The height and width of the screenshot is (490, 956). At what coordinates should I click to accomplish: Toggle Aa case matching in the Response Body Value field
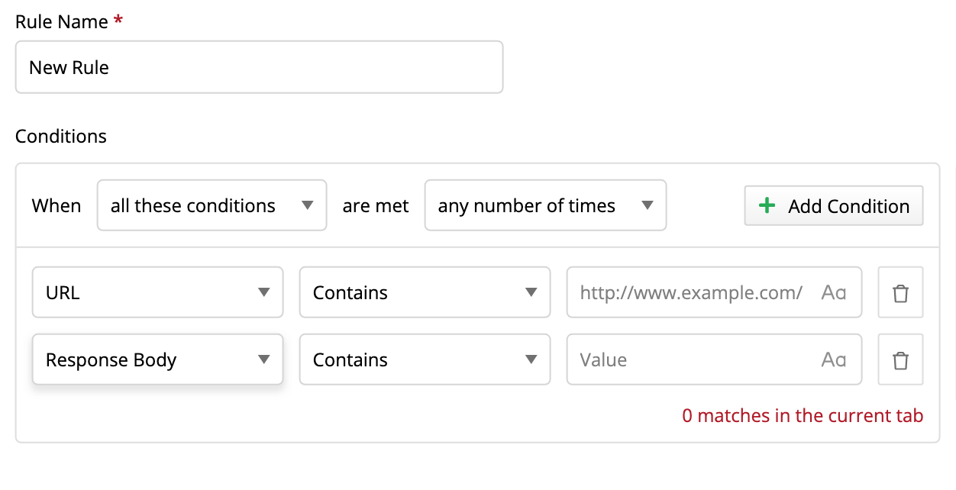click(x=833, y=359)
